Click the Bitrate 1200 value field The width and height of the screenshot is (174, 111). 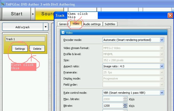pyautogui.click(x=113, y=105)
